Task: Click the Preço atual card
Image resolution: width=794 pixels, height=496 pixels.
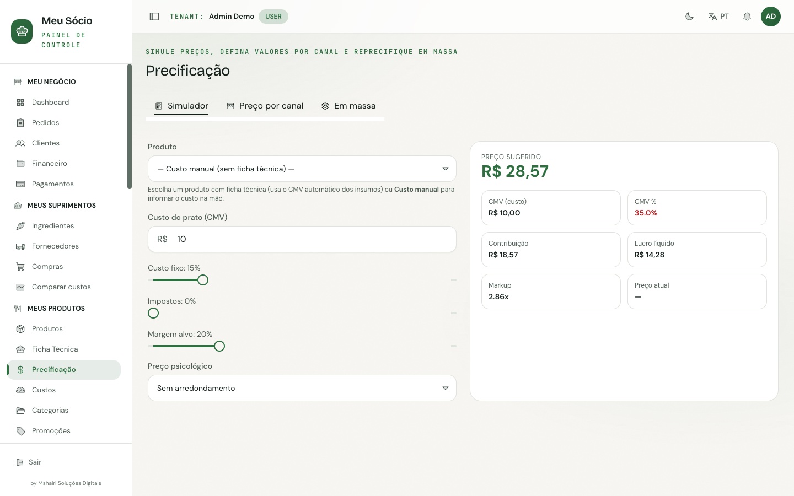Action: coord(697,292)
